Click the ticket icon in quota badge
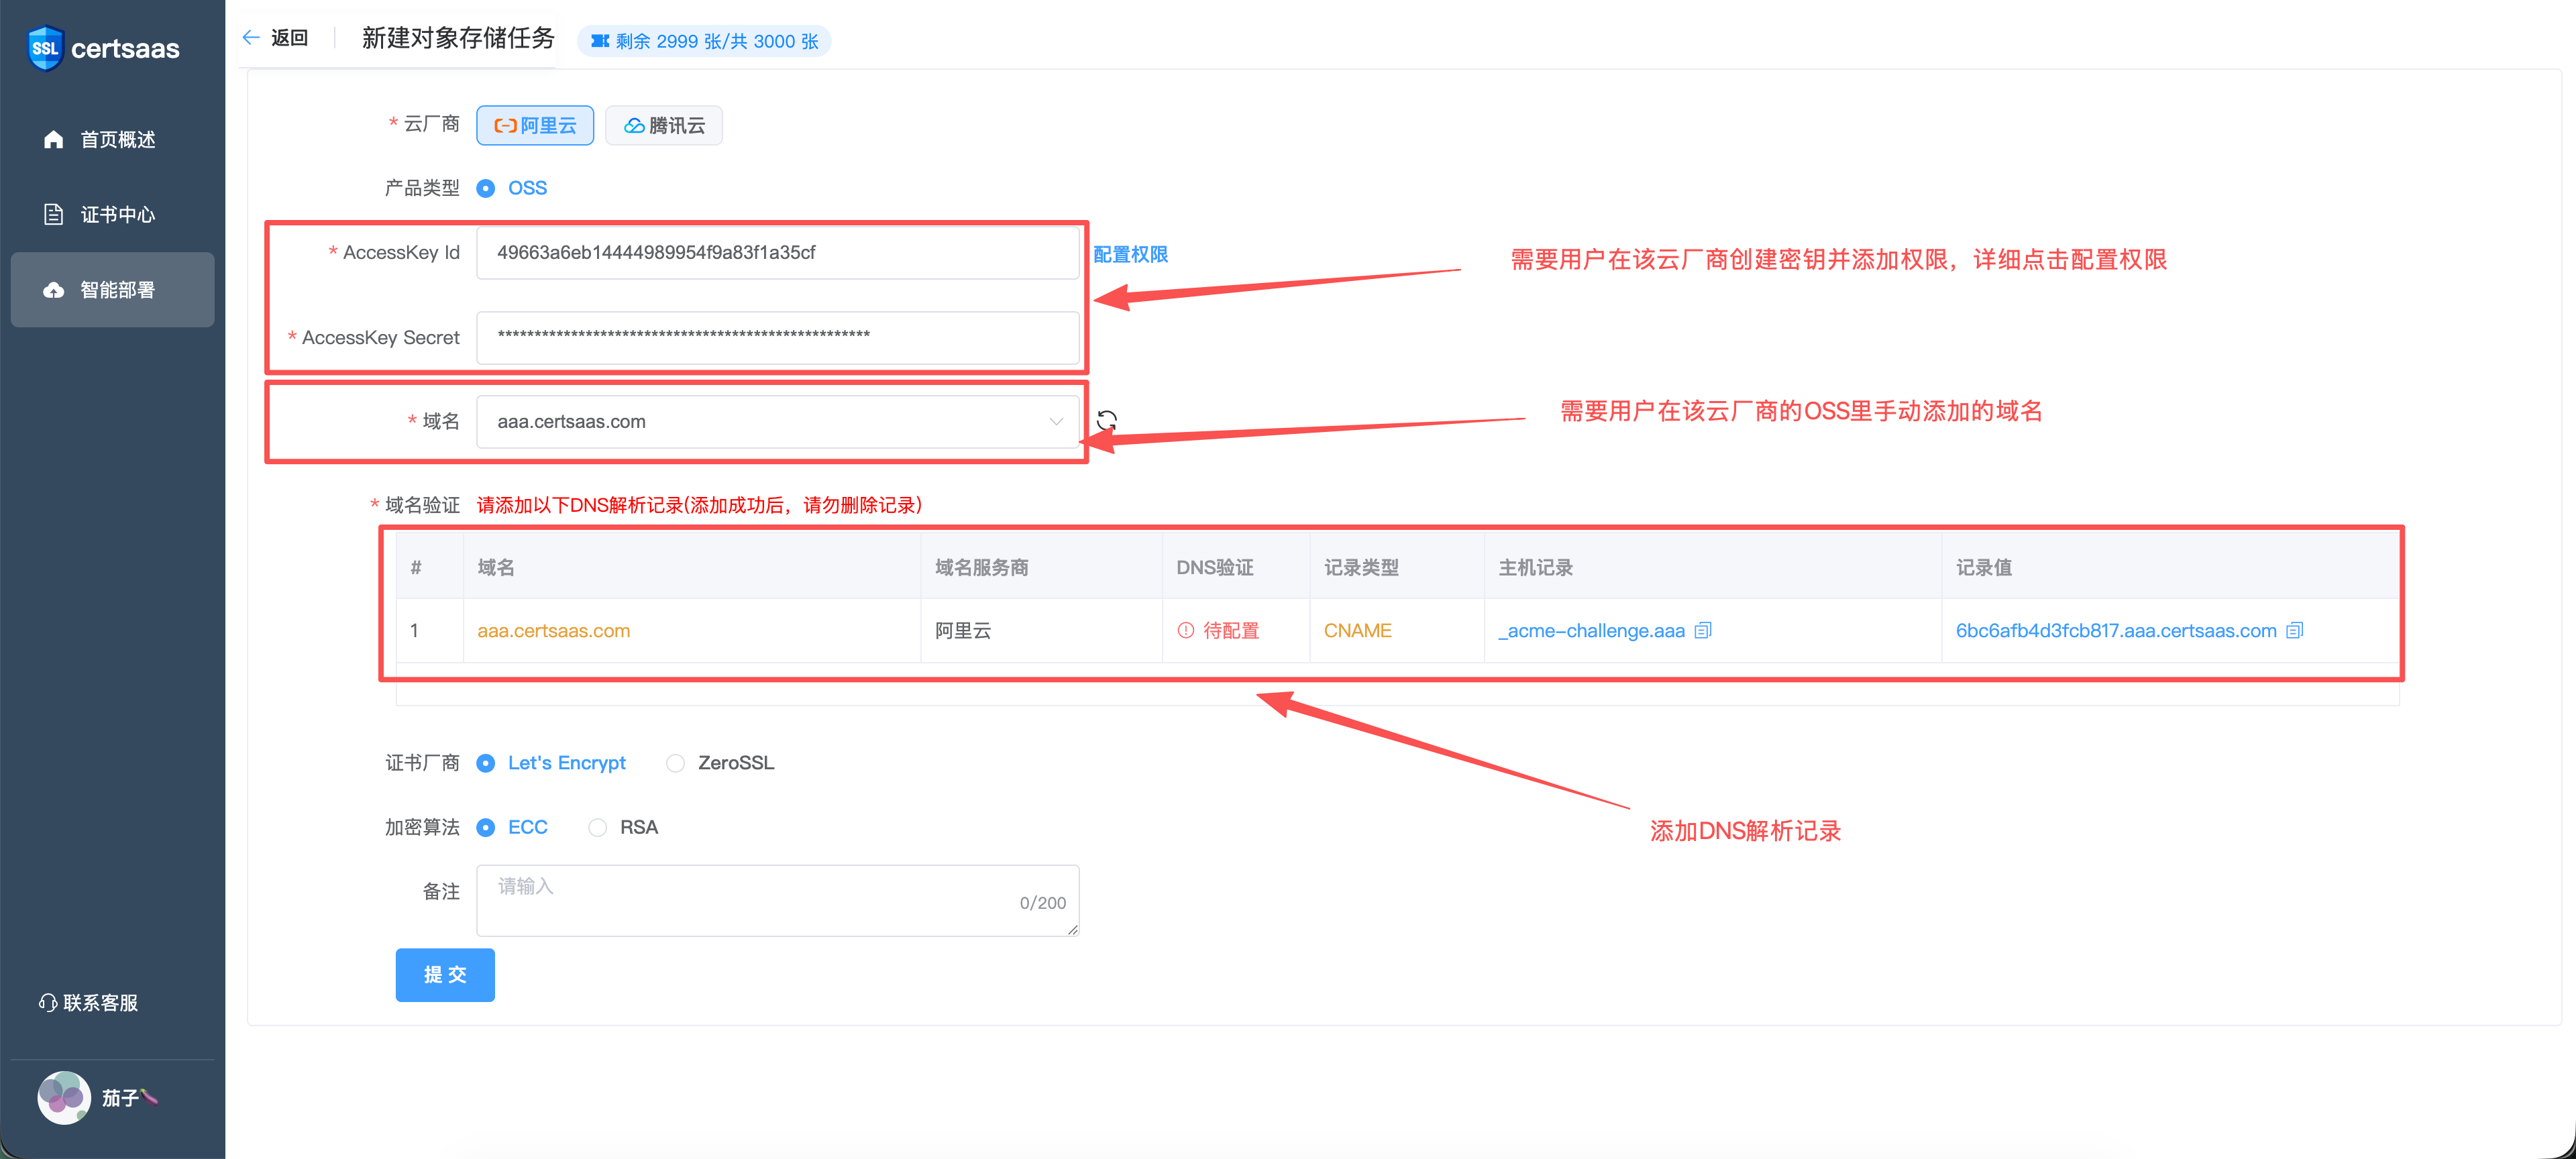2576x1159 pixels. coord(600,41)
